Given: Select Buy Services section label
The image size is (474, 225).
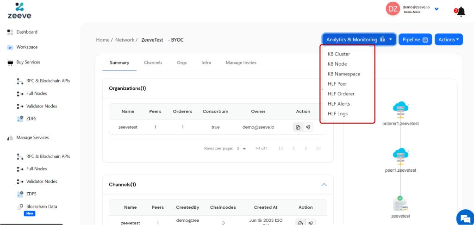Looking at the screenshot, I should pyautogui.click(x=28, y=62).
